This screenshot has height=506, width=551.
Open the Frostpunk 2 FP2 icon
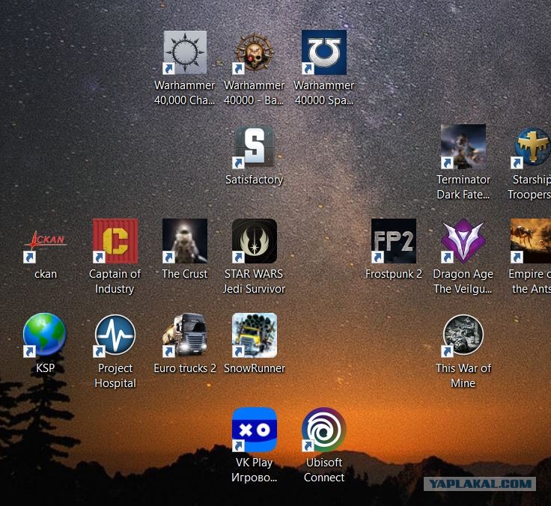(x=394, y=241)
